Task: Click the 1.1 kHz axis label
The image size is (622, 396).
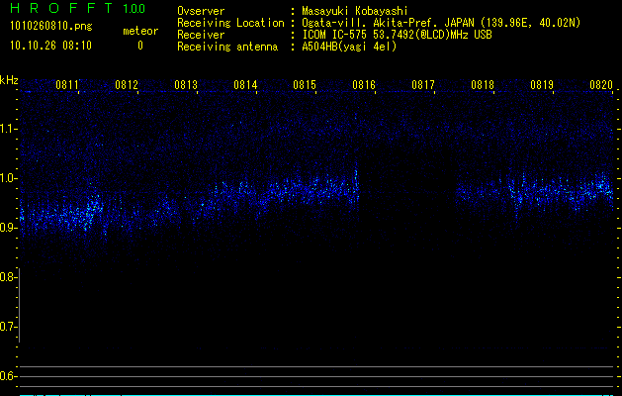Action: [8, 129]
